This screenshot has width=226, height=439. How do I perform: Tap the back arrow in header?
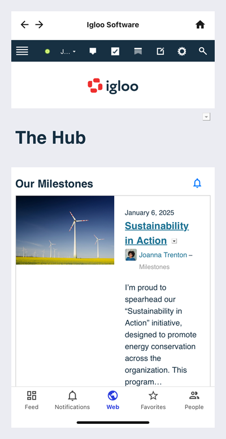(25, 25)
